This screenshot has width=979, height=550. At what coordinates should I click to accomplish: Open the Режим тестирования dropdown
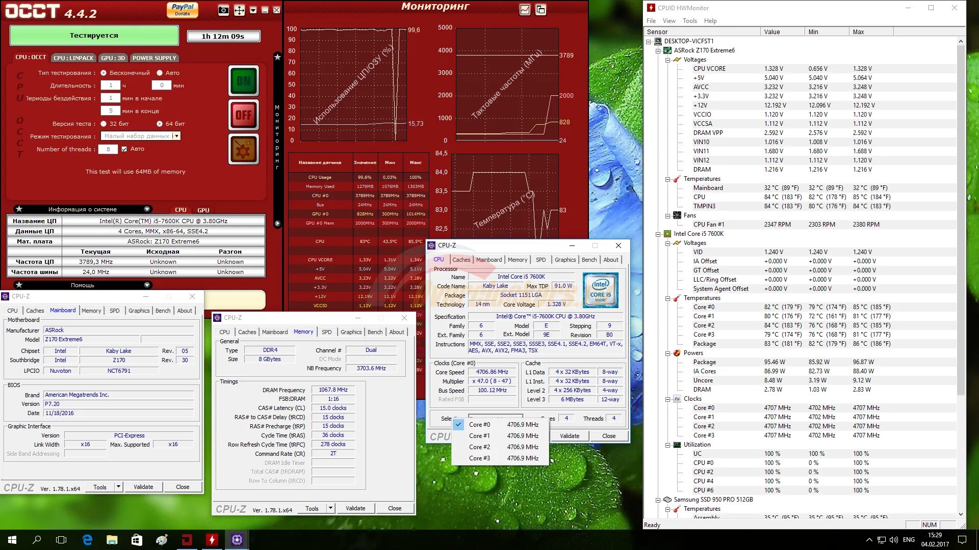coord(176,136)
